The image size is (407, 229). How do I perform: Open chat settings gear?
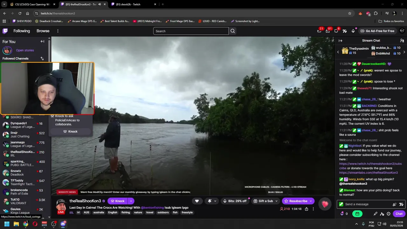point(389,214)
